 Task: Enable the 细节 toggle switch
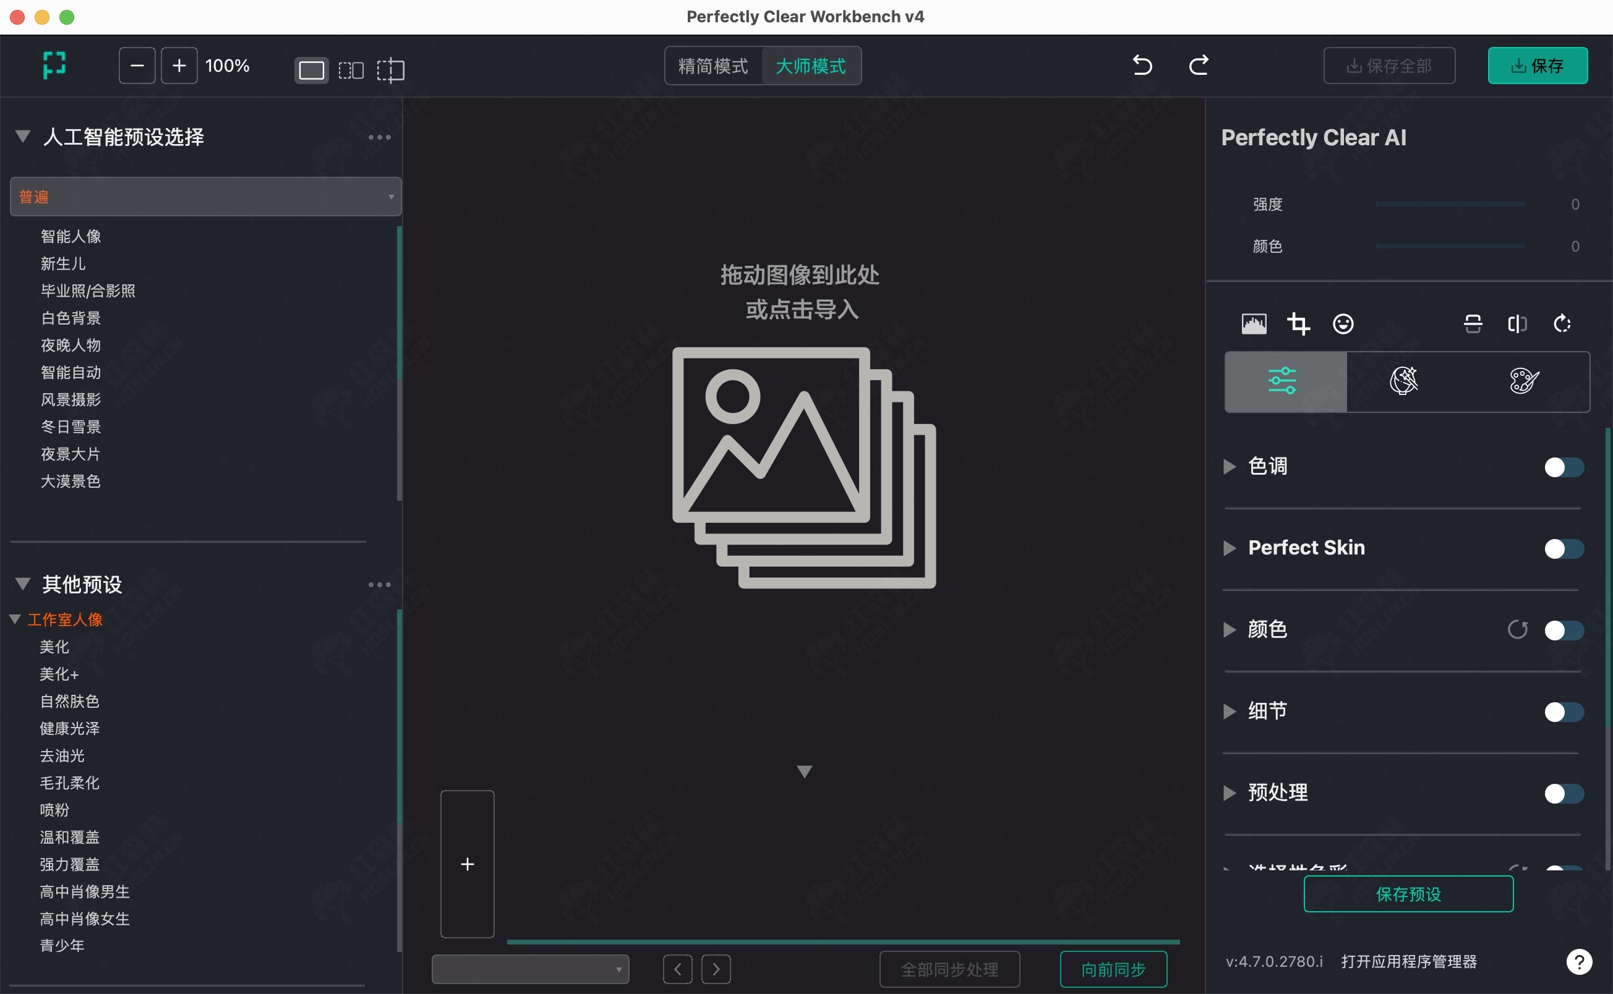1564,712
